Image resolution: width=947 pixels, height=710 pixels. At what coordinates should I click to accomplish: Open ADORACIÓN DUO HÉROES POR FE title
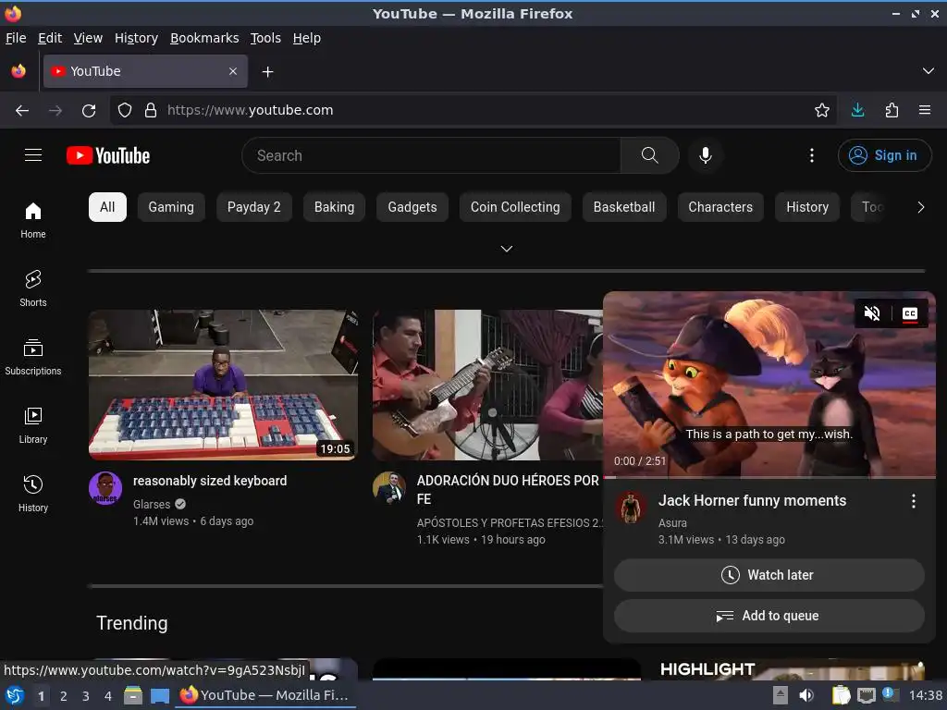tap(508, 490)
